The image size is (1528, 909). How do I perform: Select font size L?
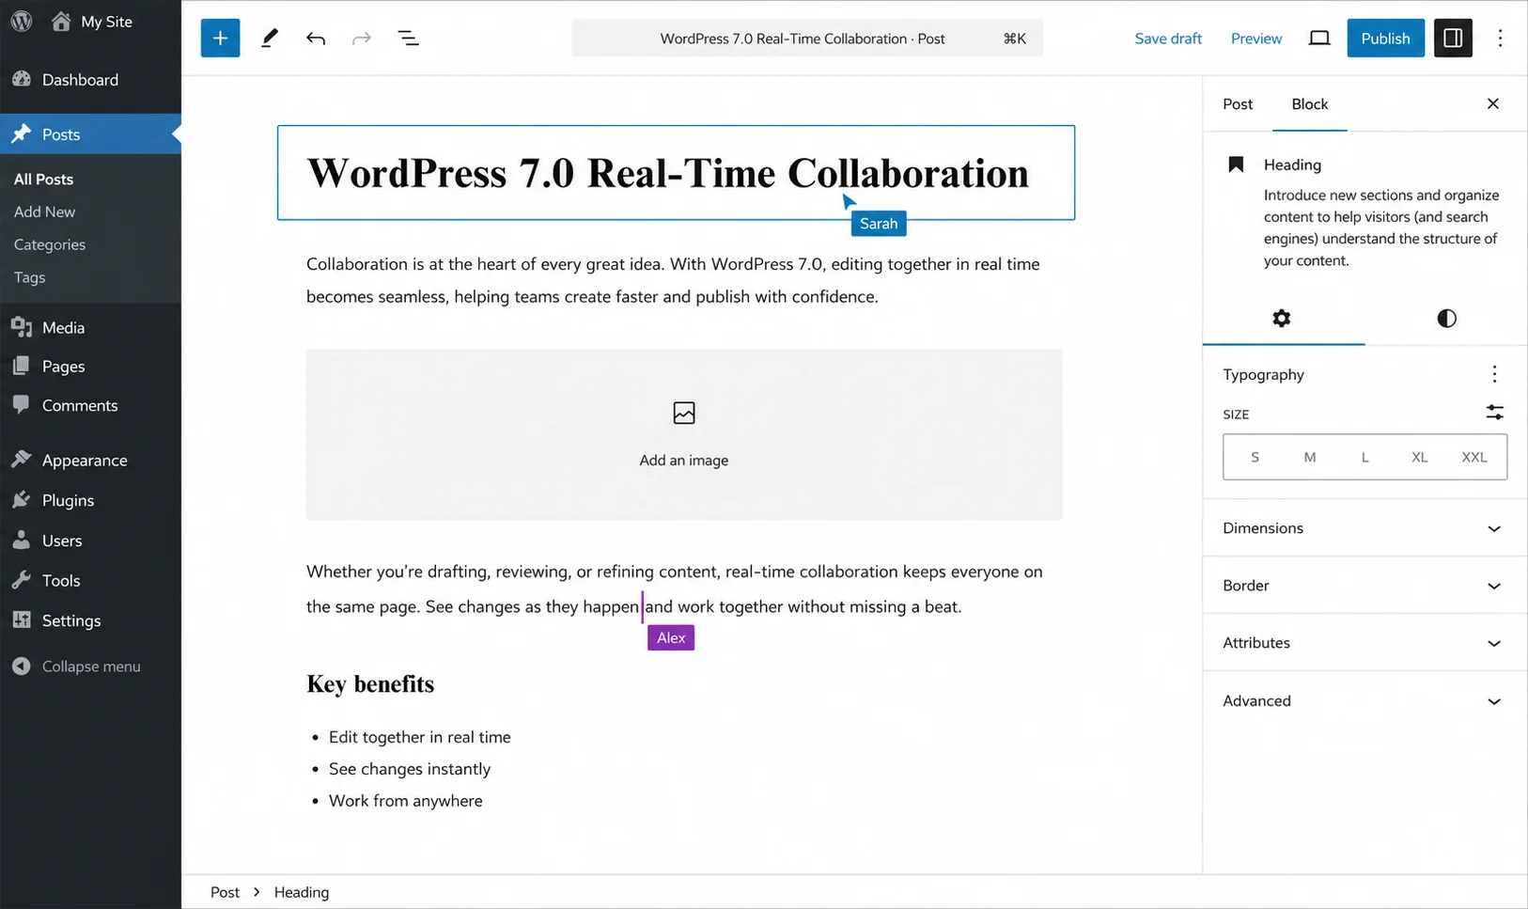1364,457
